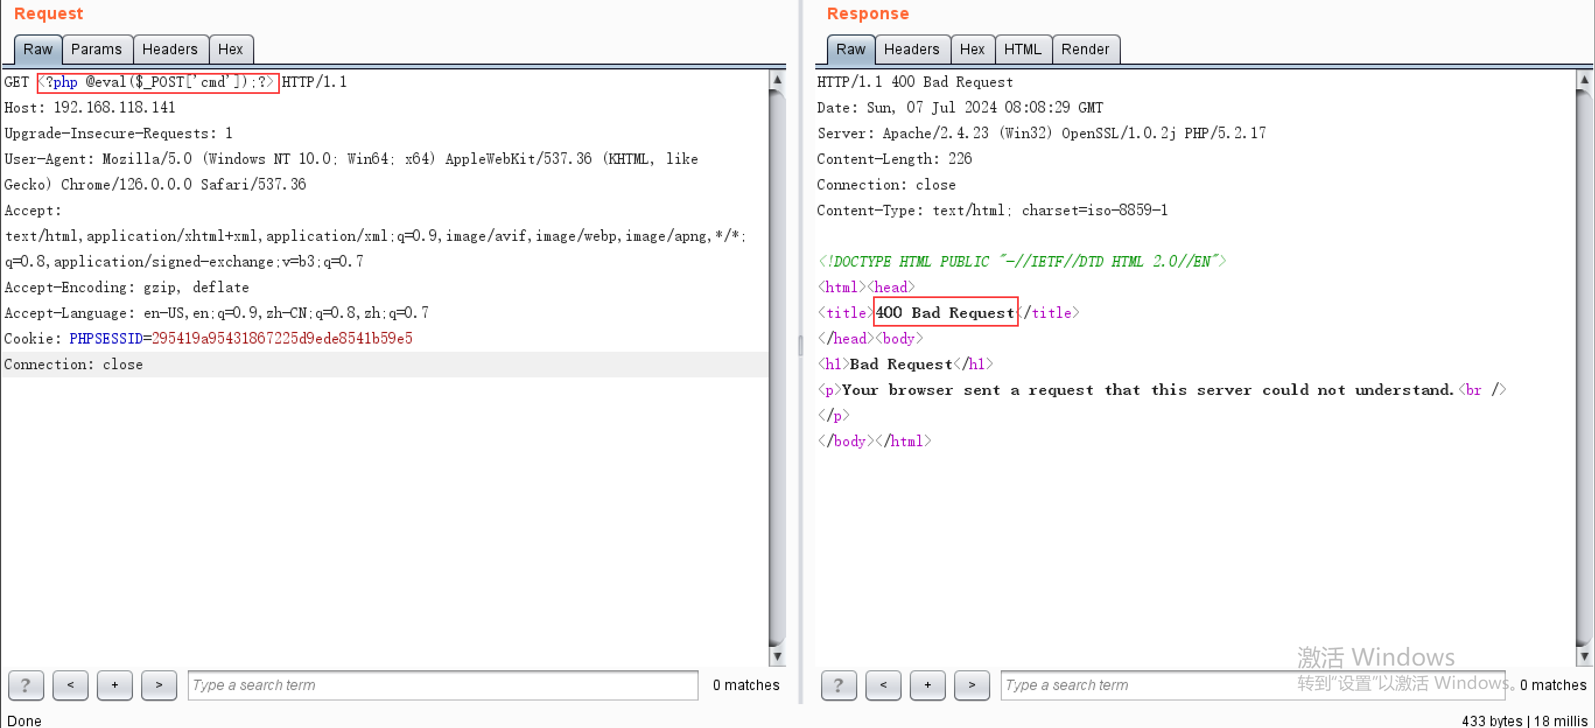
Task: Click the Request pane '0 matches' label
Action: click(745, 685)
